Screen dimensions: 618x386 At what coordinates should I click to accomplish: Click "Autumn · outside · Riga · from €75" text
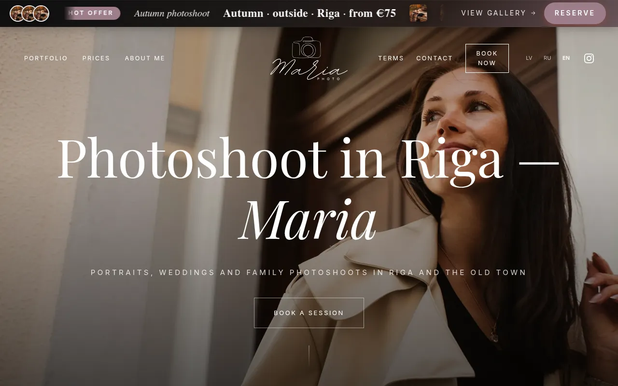click(309, 14)
